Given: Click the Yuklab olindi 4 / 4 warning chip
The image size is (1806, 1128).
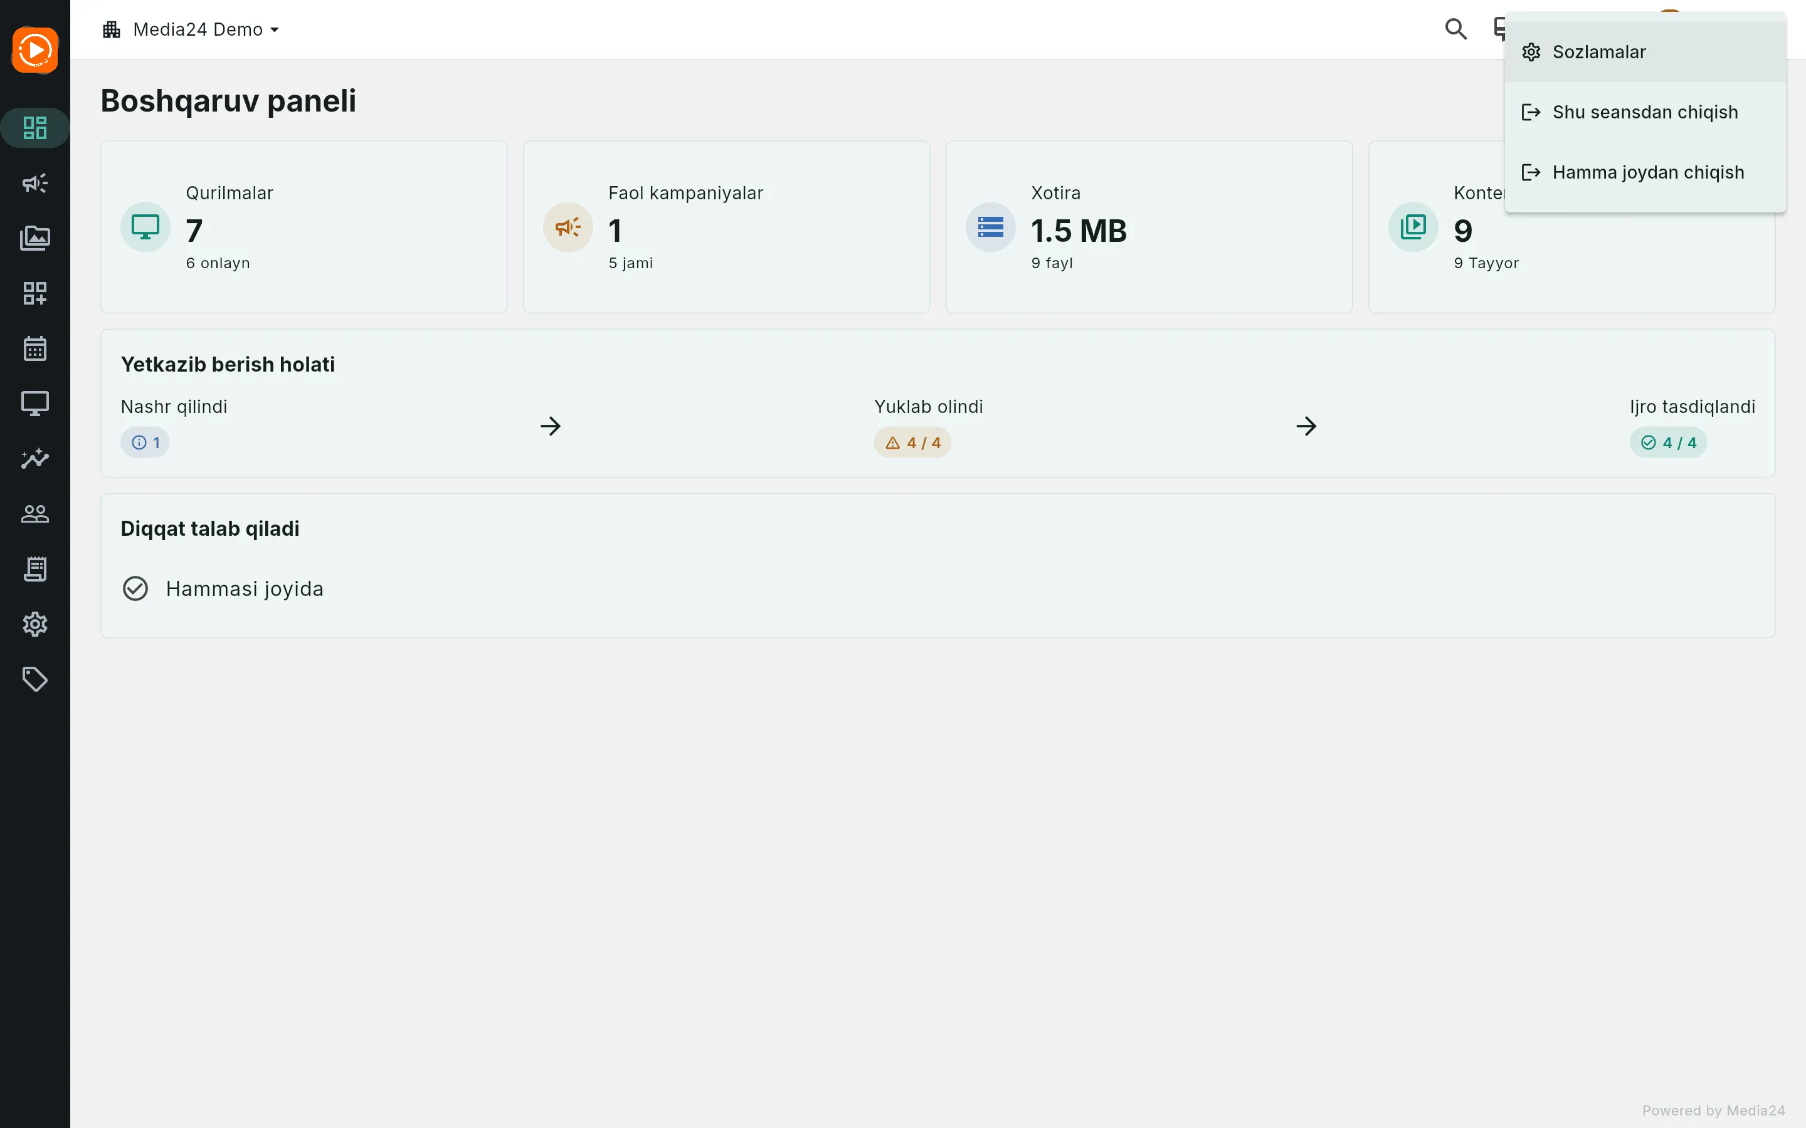Looking at the screenshot, I should click(x=912, y=442).
